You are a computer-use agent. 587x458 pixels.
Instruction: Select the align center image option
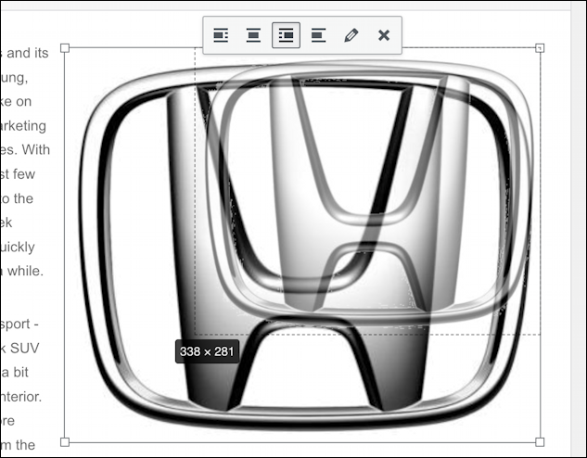point(253,35)
